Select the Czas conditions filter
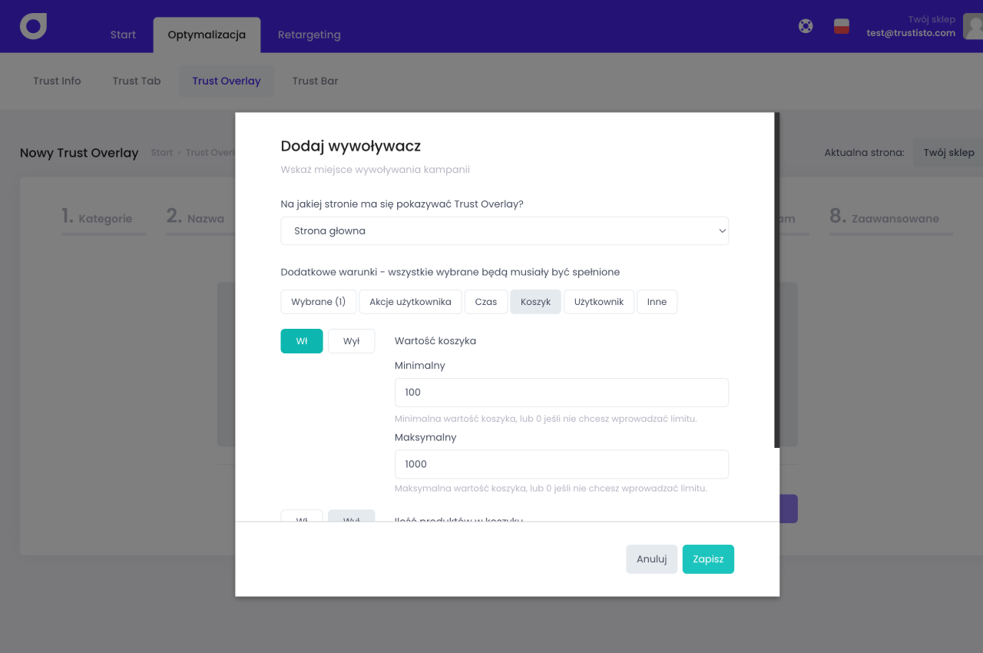The height and width of the screenshot is (653, 983). point(485,302)
